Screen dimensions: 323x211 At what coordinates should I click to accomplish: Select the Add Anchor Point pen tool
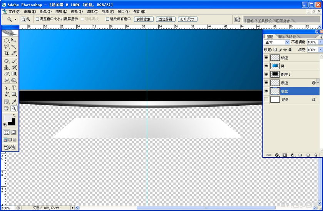tap(7, 94)
